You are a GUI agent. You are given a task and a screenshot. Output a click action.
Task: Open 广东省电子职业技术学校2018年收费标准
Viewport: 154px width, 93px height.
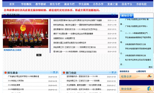click(23, 76)
